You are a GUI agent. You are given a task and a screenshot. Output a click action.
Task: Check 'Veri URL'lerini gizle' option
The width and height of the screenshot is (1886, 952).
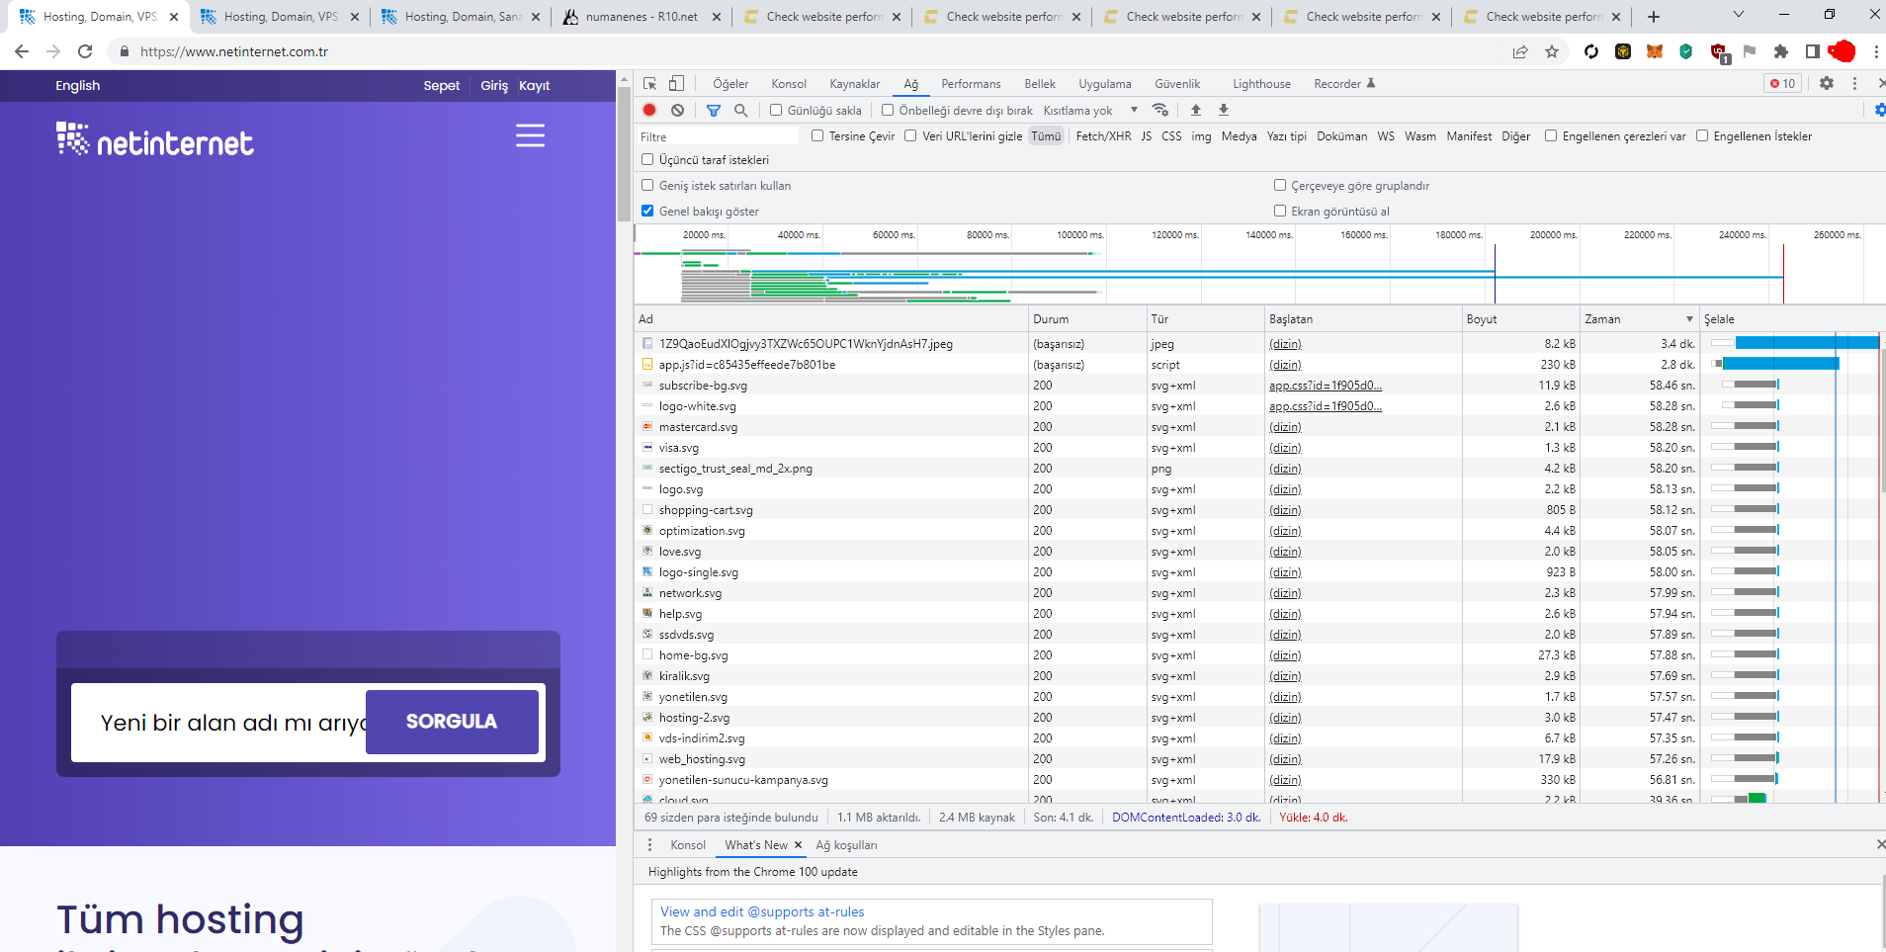[910, 136]
